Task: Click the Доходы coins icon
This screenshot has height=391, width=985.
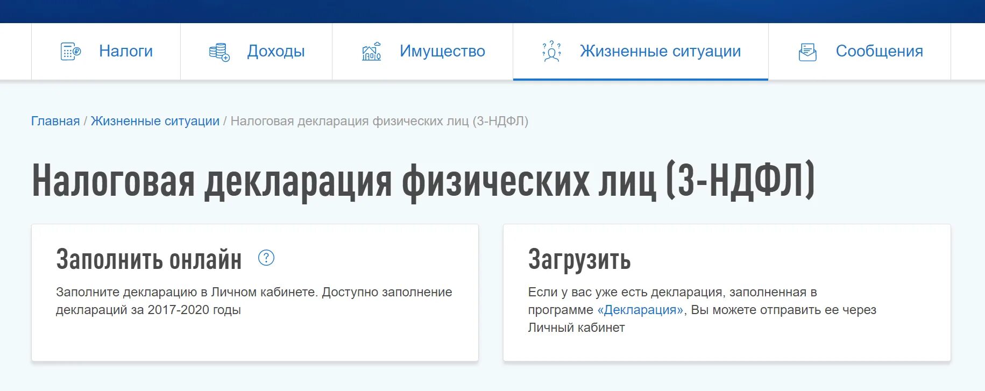Action: (x=219, y=52)
